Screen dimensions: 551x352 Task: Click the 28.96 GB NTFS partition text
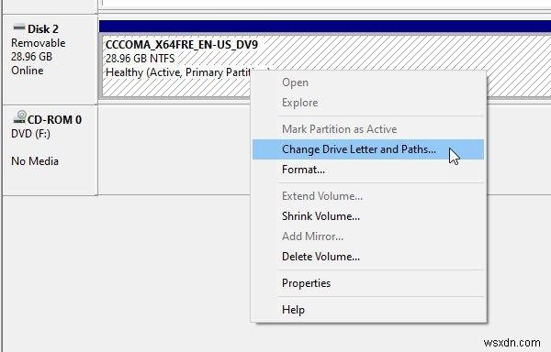140,58
